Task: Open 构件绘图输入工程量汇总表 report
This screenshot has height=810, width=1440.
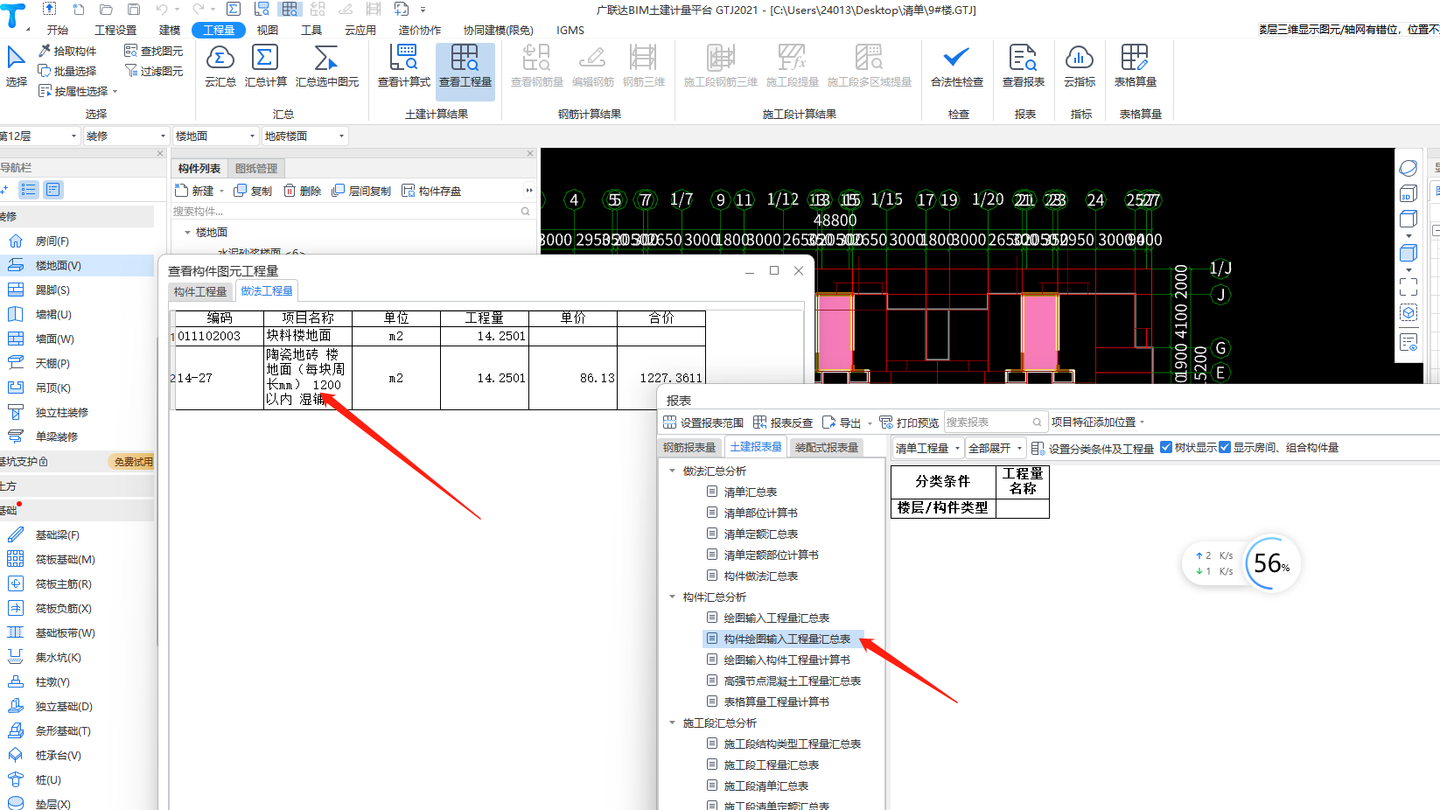Action: click(x=786, y=639)
